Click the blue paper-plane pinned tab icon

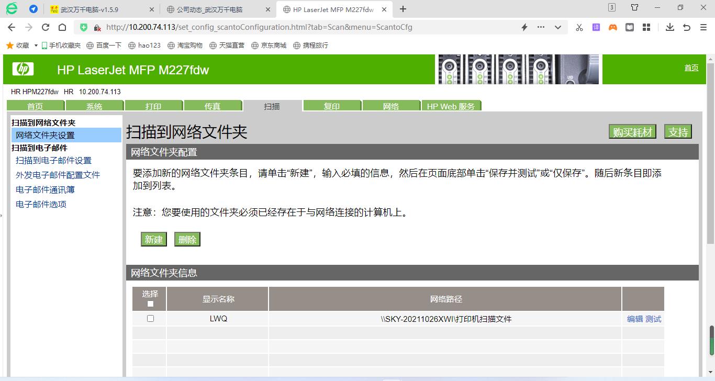click(x=33, y=9)
